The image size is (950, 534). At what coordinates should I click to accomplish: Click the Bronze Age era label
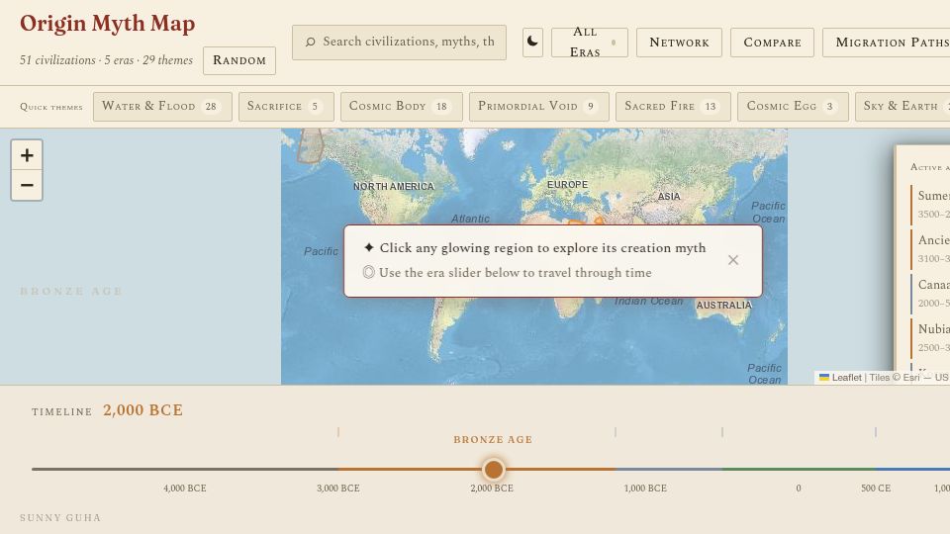[493, 439]
